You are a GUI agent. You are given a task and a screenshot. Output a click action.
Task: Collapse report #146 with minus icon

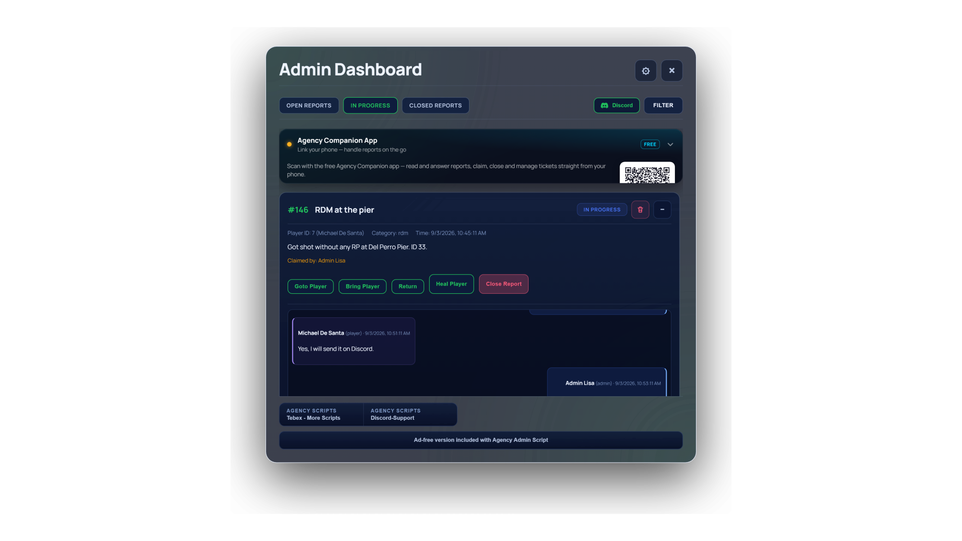(x=662, y=210)
